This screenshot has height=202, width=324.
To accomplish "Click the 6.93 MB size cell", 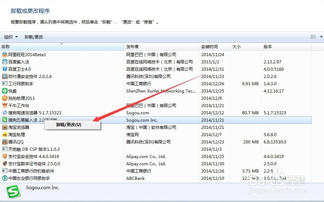I will click(250, 84).
